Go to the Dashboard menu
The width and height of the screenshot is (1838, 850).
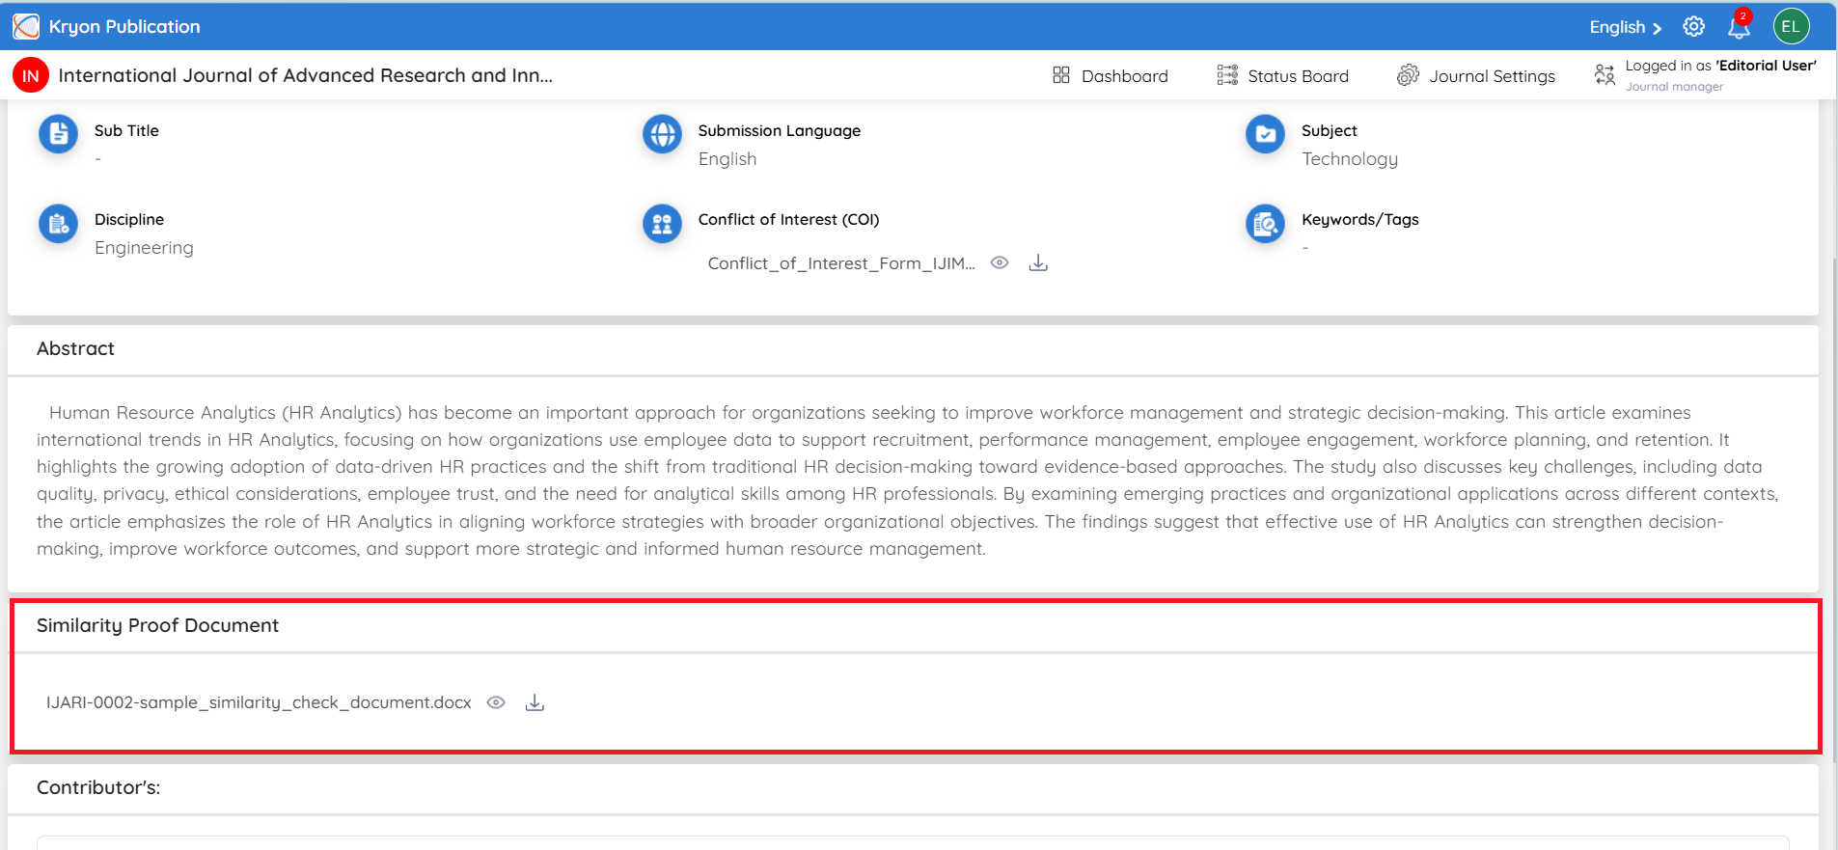pyautogui.click(x=1111, y=75)
